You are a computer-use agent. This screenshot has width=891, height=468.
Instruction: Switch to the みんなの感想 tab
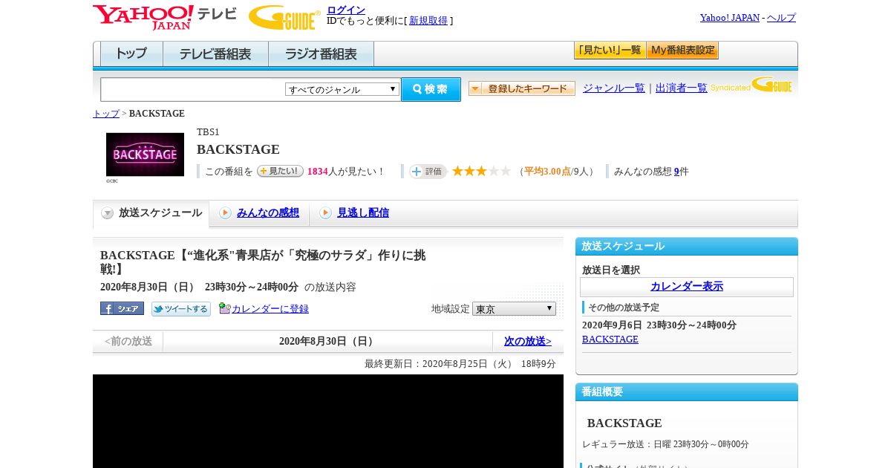coord(268,212)
